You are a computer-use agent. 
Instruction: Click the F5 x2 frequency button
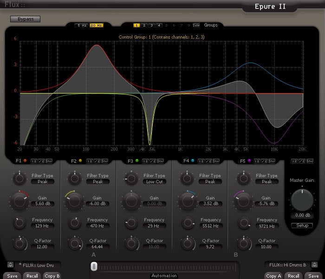pyautogui.click(x=257, y=161)
